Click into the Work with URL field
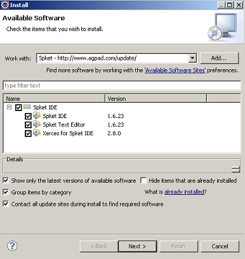The image size is (245, 259). tap(113, 58)
